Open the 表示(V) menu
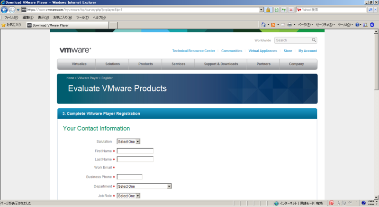Screen dimensions: 379x207 click(x=43, y=18)
